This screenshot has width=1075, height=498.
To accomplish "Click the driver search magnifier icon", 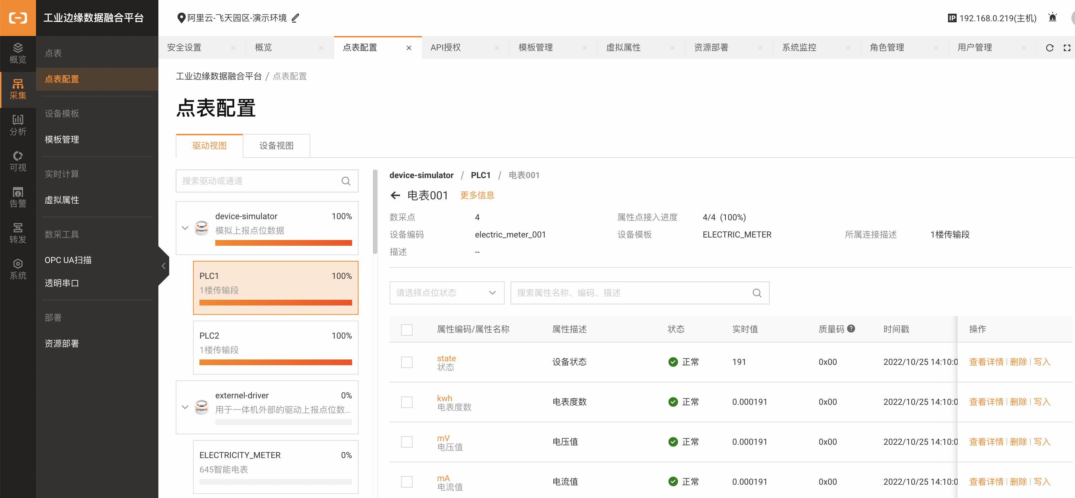I will click(346, 181).
